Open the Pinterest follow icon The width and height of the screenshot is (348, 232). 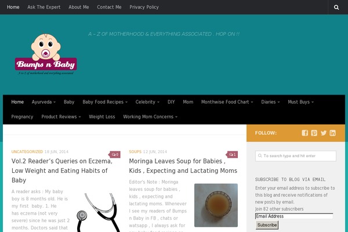click(x=314, y=133)
